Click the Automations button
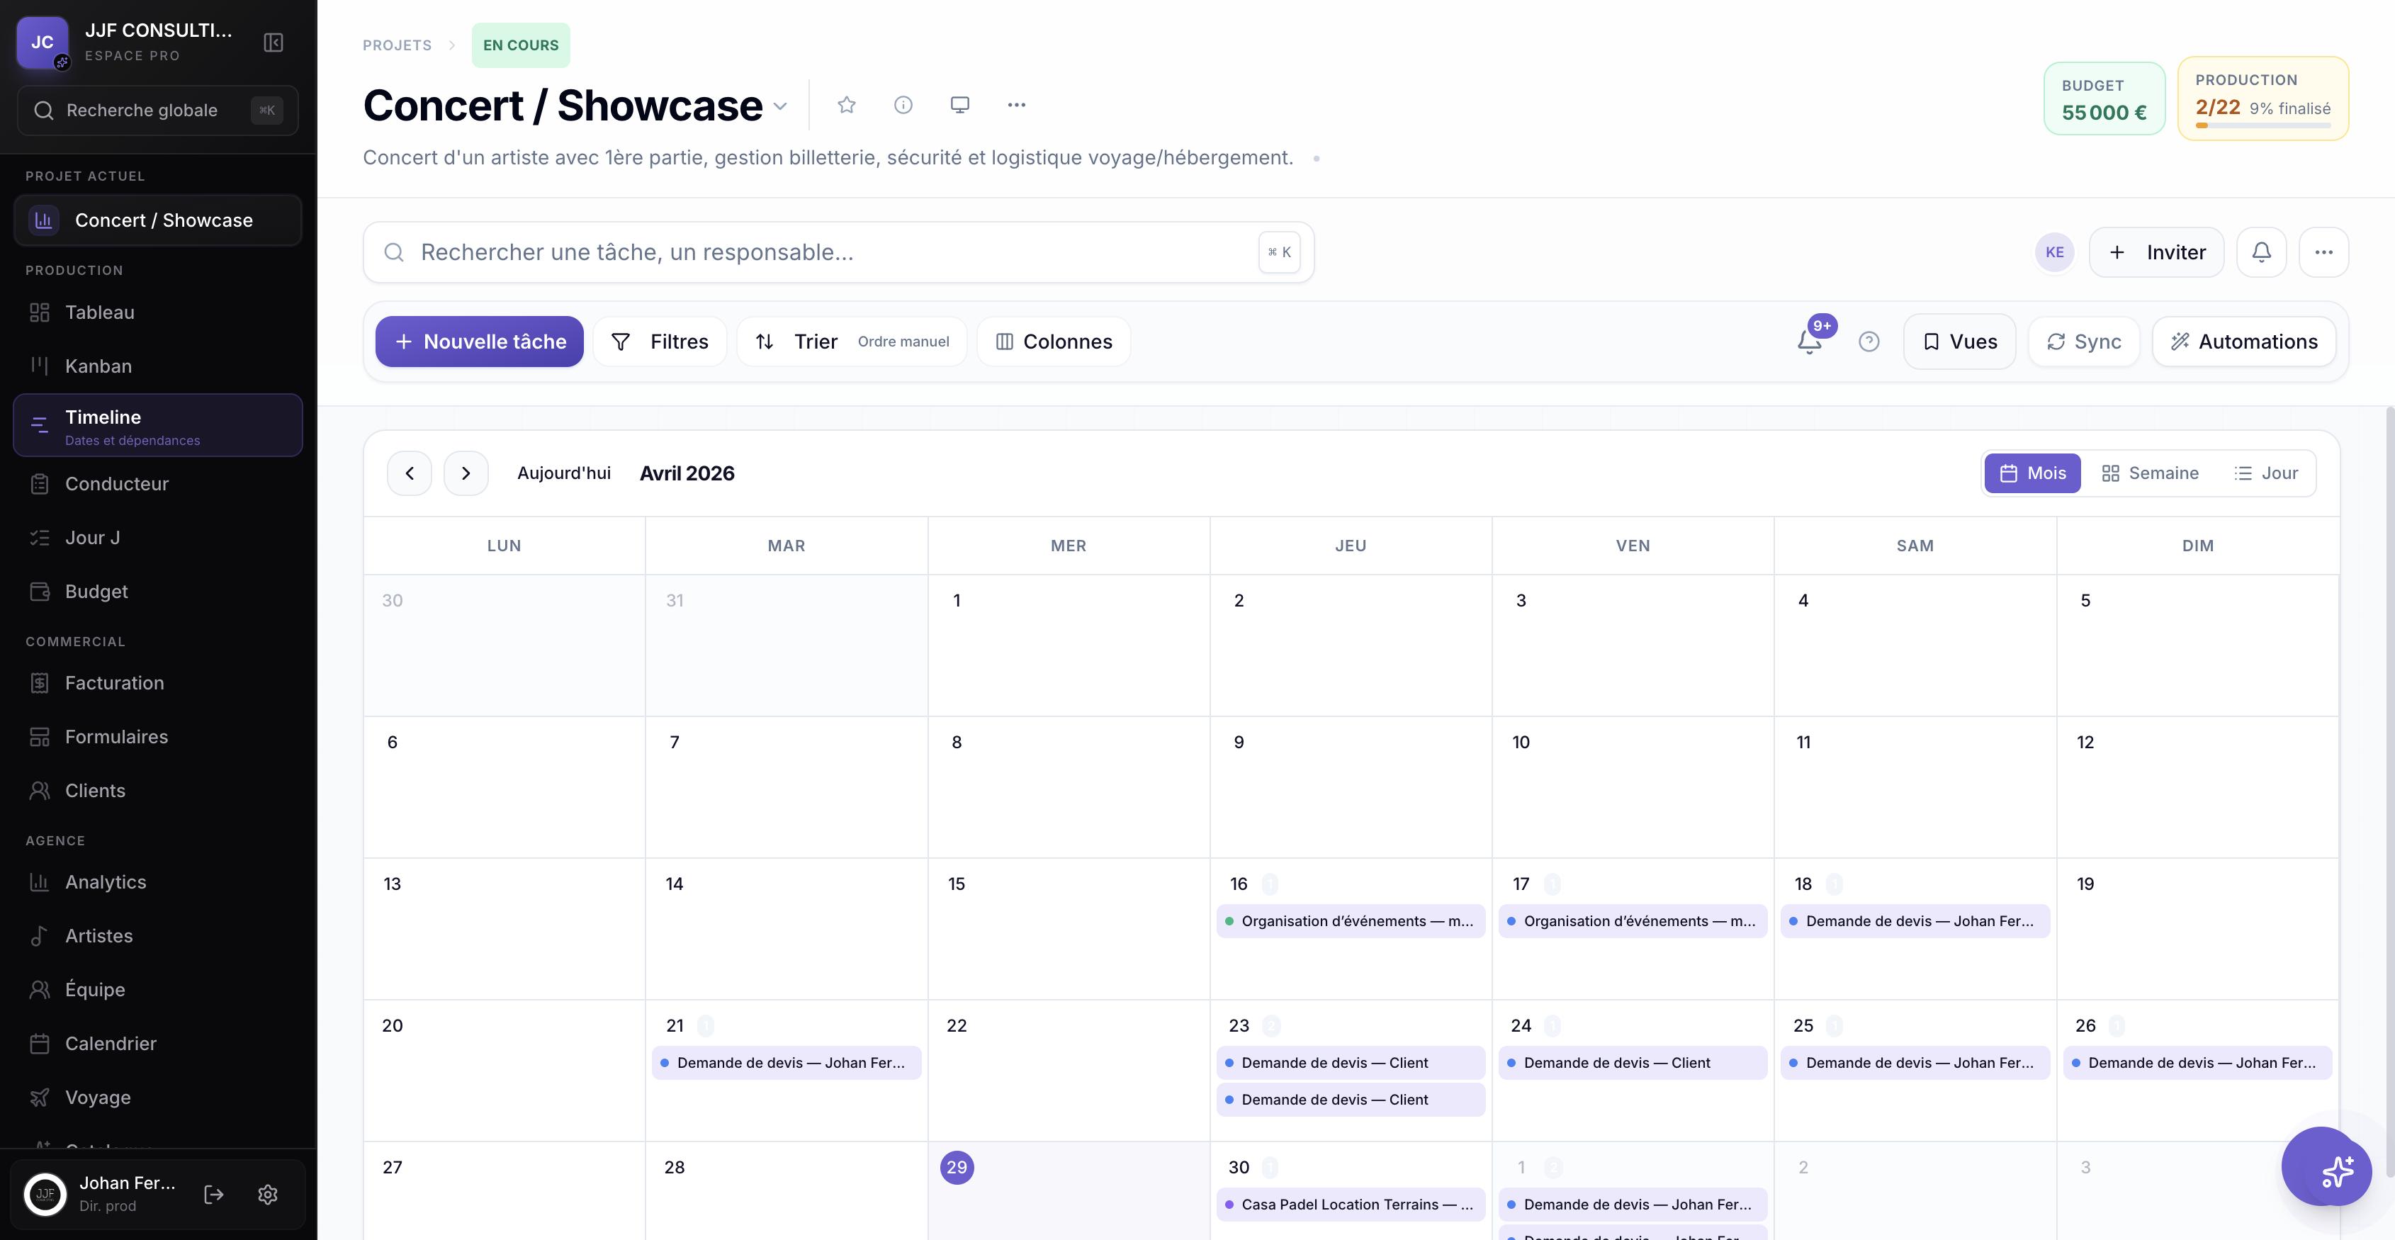Image resolution: width=2395 pixels, height=1240 pixels. tap(2243, 341)
